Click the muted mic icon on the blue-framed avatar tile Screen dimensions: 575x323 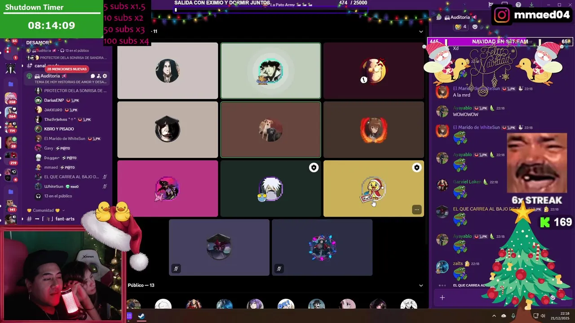(279, 269)
